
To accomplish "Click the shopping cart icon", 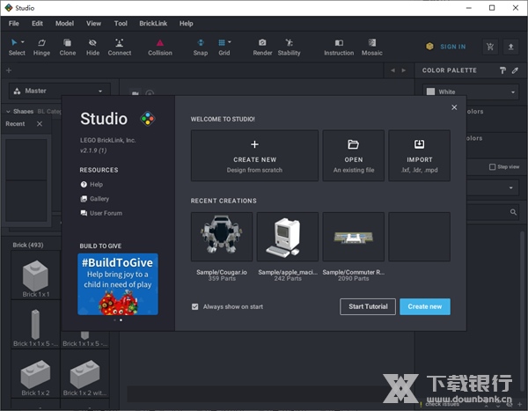I will point(490,47).
